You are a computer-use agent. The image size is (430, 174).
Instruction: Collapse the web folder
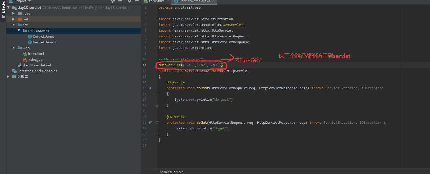[x=14, y=48]
